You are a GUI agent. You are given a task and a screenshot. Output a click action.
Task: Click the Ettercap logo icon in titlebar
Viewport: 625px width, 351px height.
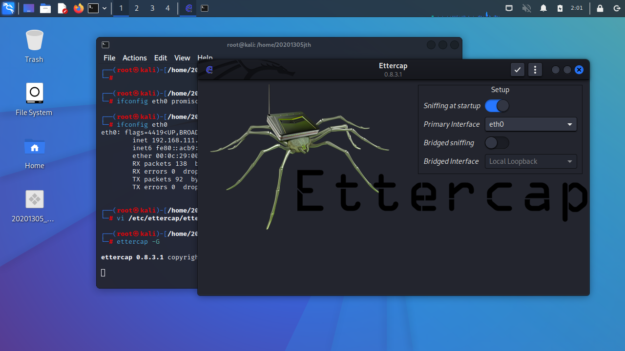coord(209,70)
